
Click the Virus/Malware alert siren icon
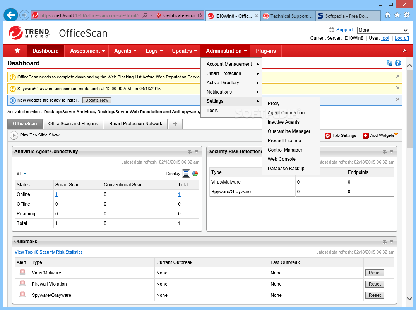click(x=22, y=272)
